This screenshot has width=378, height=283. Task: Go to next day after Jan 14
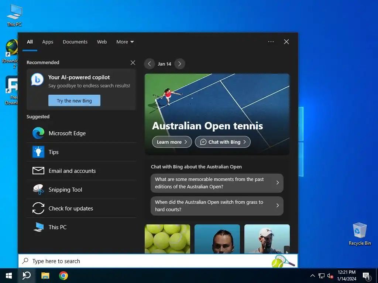coord(180,64)
